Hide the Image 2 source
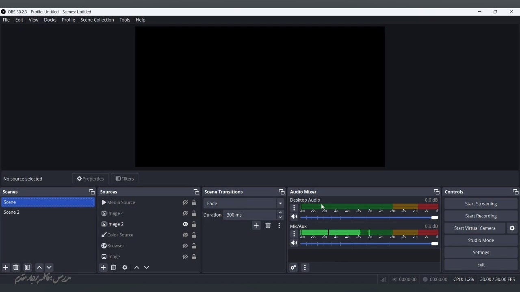The height and width of the screenshot is (292, 520). (185, 224)
